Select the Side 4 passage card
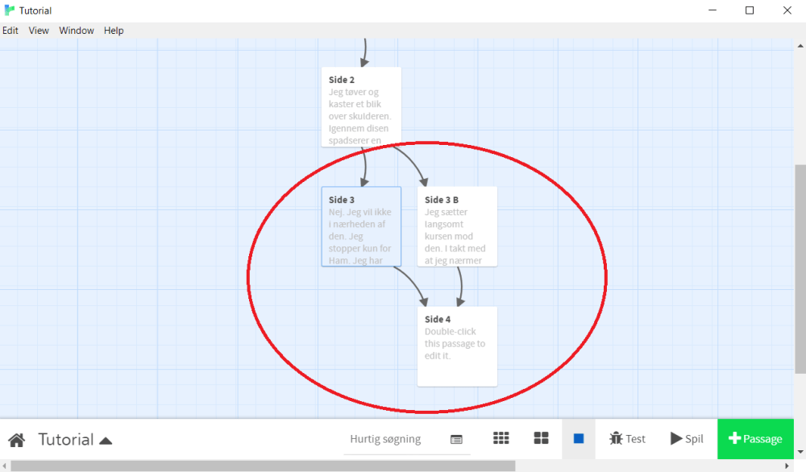806x472 pixels. 457,346
